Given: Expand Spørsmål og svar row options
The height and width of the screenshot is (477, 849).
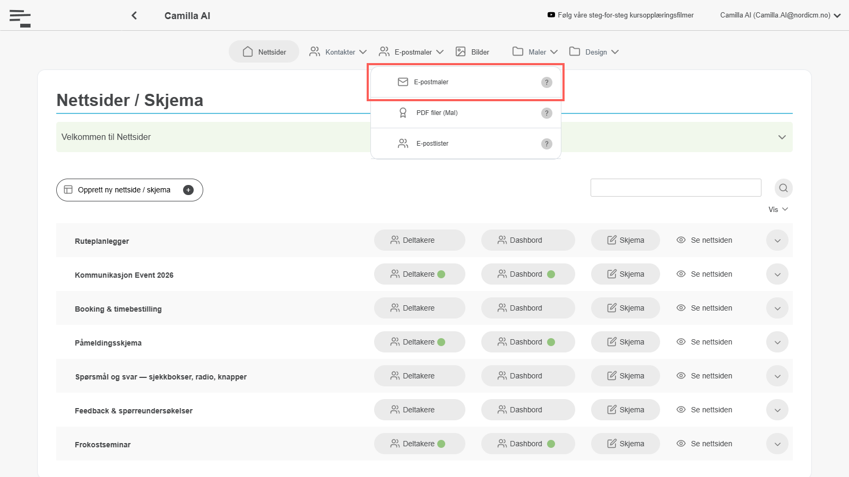Looking at the screenshot, I should pos(777,376).
